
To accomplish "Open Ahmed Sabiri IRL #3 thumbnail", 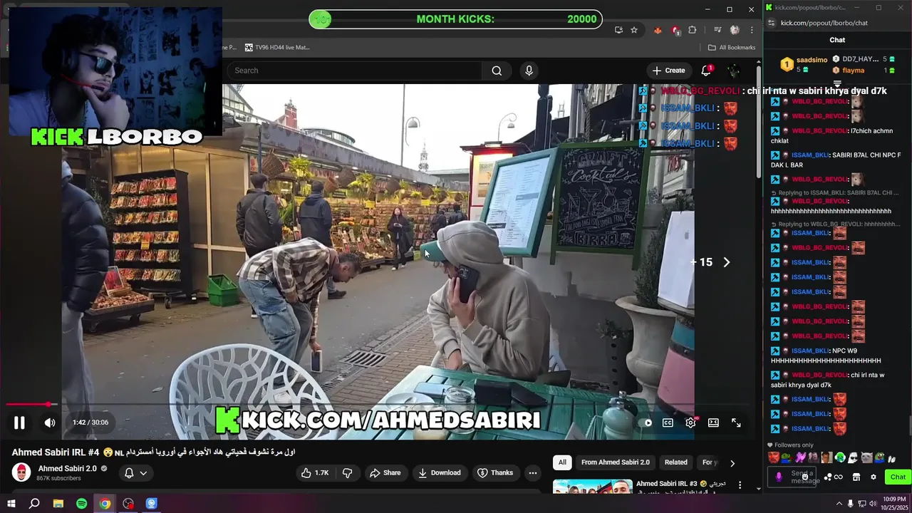I will pyautogui.click(x=592, y=485).
